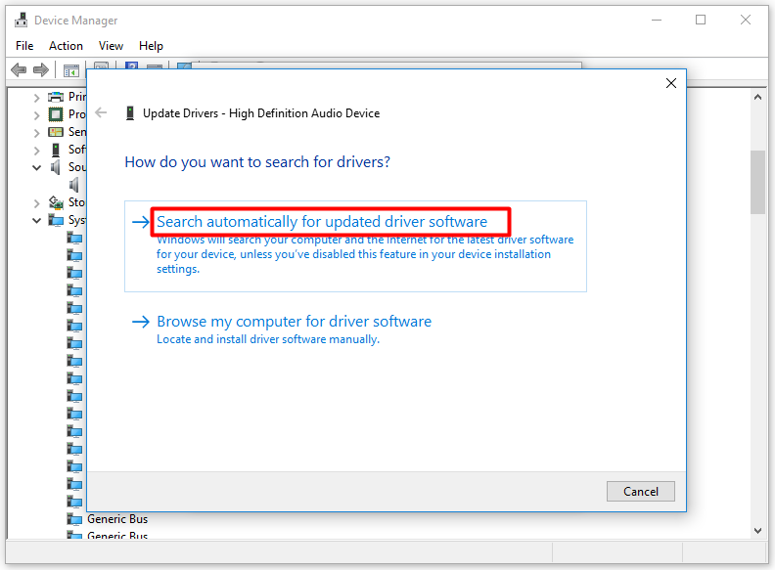775x570 pixels.
Task: Select the Software devices tower icon
Action: [56, 150]
